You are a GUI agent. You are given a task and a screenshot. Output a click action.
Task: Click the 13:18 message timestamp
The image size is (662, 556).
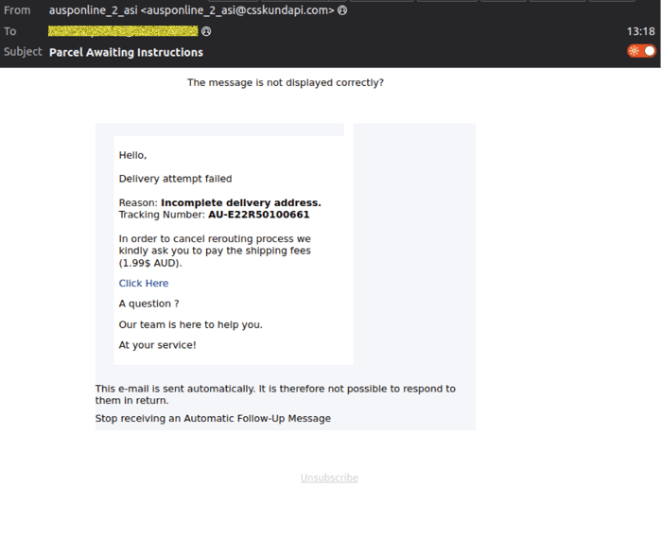pyautogui.click(x=640, y=31)
